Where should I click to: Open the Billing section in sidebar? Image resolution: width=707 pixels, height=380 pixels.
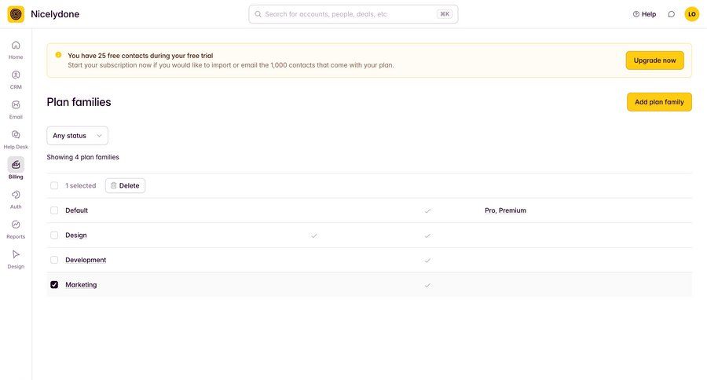(16, 165)
